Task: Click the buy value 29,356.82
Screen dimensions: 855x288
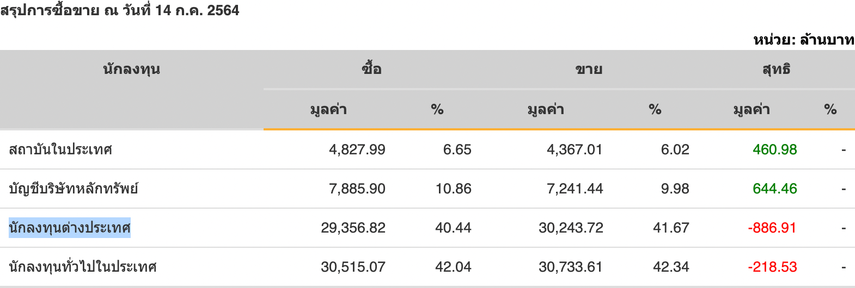Action: point(353,228)
